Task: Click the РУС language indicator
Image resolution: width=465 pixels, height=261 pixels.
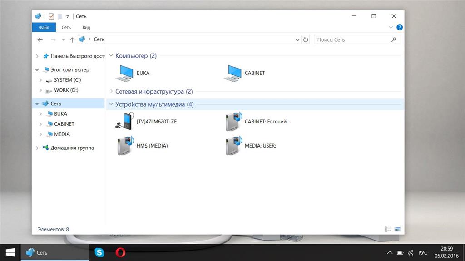Action: 423,253
